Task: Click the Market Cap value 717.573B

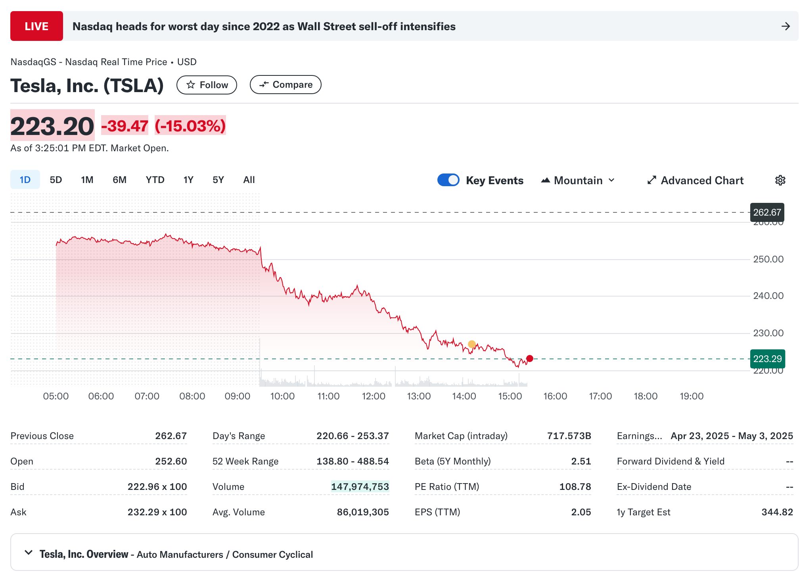Action: click(x=569, y=436)
